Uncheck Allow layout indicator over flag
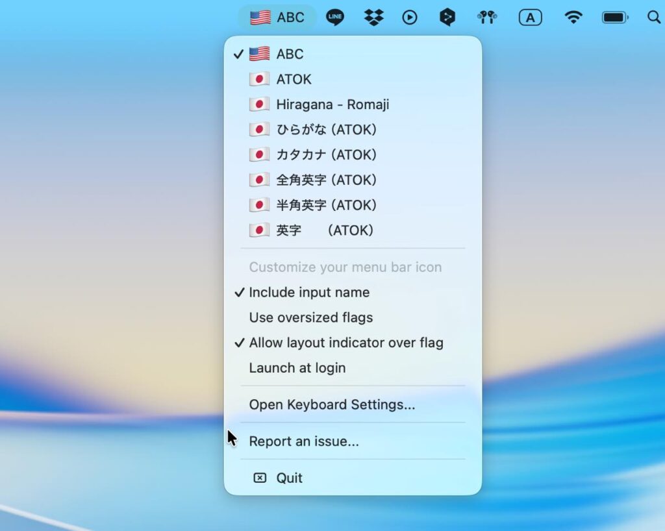Screen dimensions: 665x531 pyautogui.click(x=346, y=343)
